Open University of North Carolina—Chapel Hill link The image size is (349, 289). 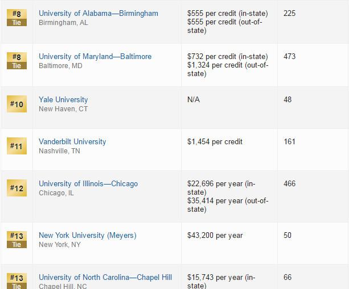[105, 277]
